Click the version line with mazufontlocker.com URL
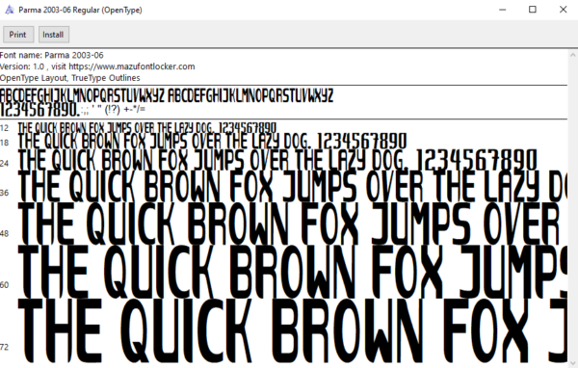This screenshot has height=368, width=578. 97,66
